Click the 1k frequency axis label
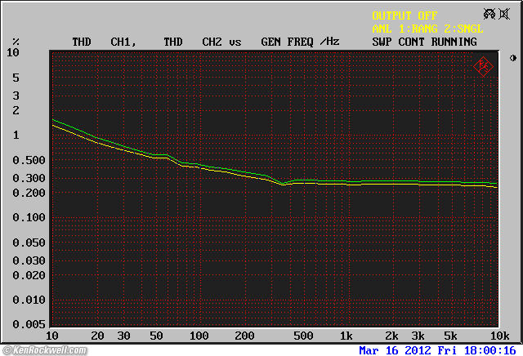Screen dimensions: 523x356 [346, 336]
